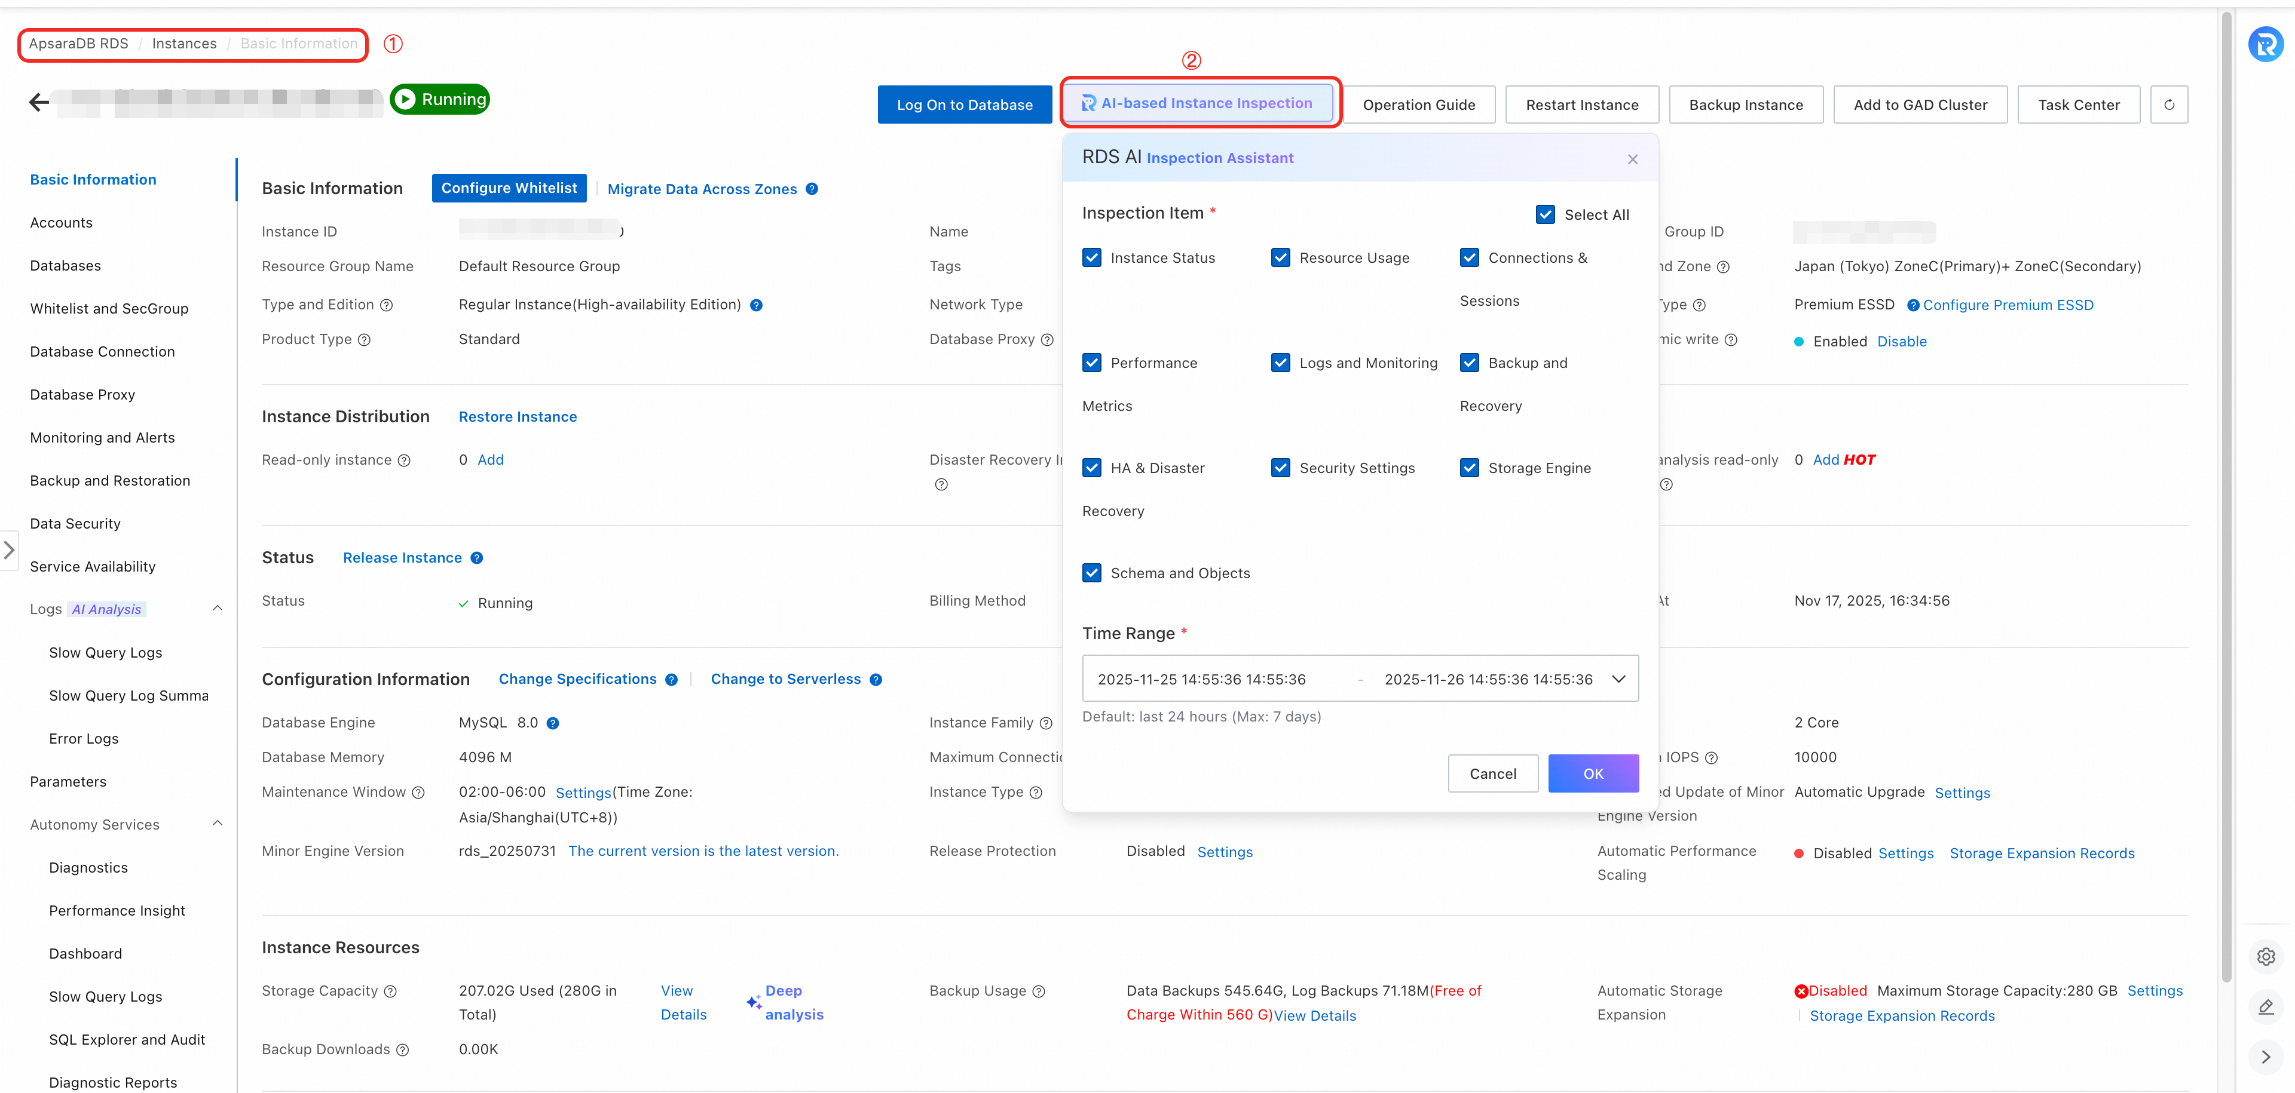The width and height of the screenshot is (2295, 1093).
Task: Collapse the Autonomy Services section
Action: [218, 824]
